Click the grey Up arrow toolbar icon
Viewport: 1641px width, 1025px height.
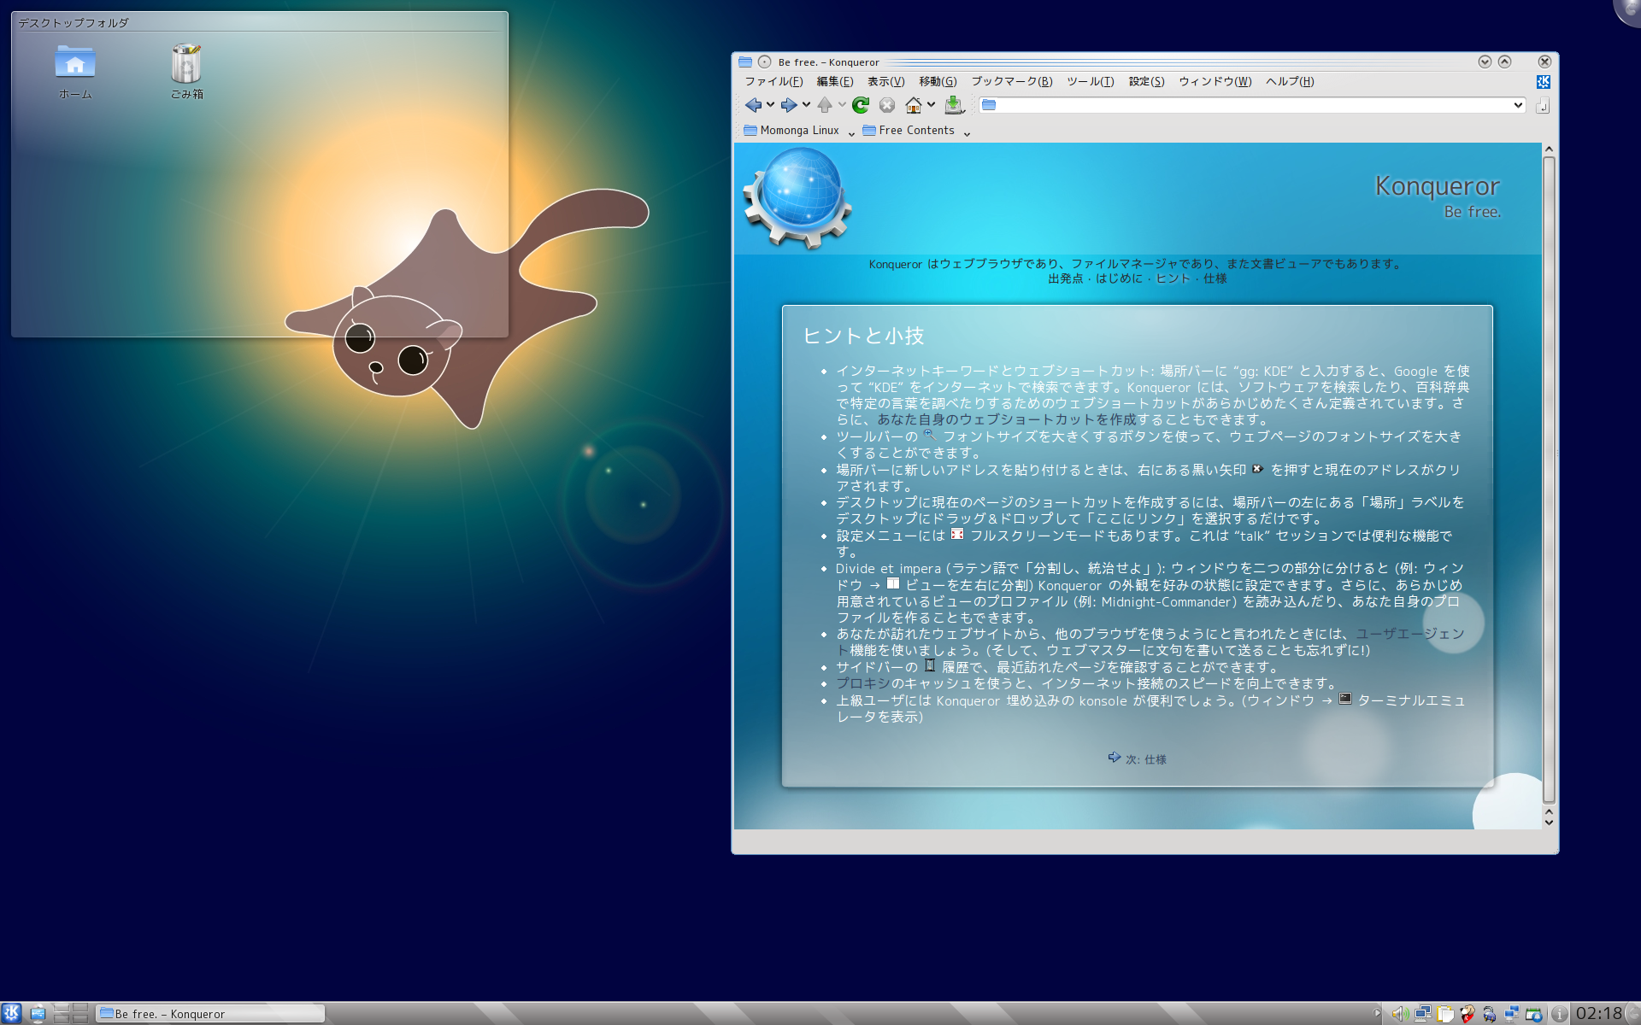(825, 105)
